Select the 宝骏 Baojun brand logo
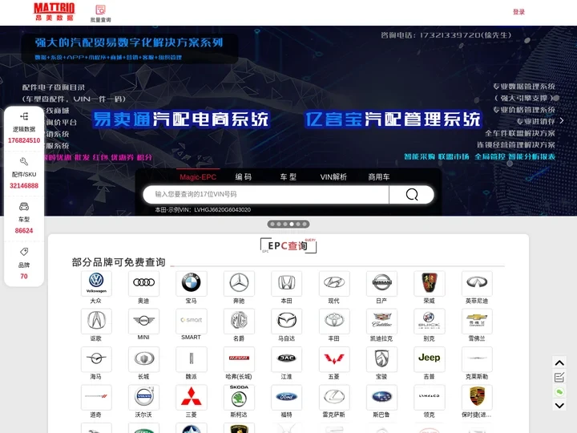The height and width of the screenshot is (433, 577). [x=381, y=358]
